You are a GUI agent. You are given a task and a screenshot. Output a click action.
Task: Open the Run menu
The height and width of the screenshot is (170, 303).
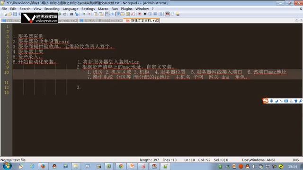click(x=115, y=8)
